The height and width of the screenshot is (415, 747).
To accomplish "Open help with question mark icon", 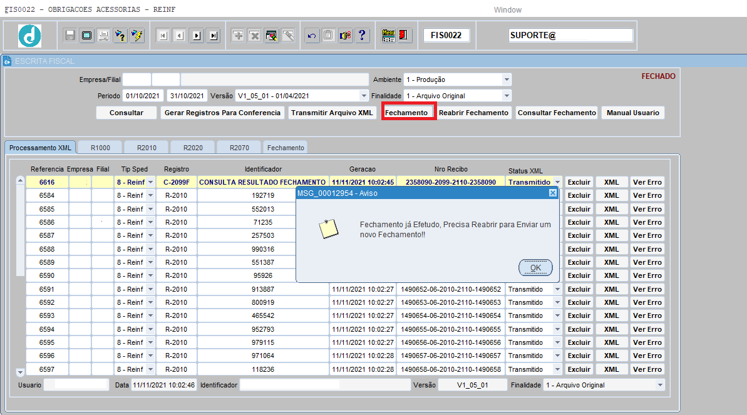I will [362, 35].
